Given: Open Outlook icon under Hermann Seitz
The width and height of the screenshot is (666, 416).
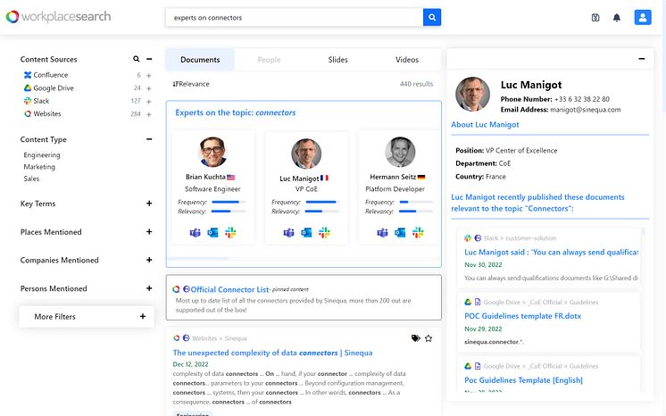Looking at the screenshot, I should tap(400, 232).
